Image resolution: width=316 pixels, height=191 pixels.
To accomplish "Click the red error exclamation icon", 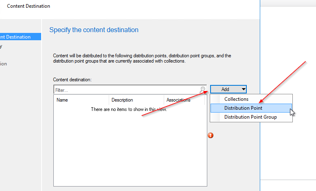I will point(211,135).
